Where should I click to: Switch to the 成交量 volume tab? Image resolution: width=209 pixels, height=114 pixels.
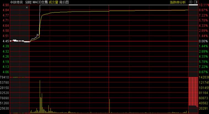[53, 2]
